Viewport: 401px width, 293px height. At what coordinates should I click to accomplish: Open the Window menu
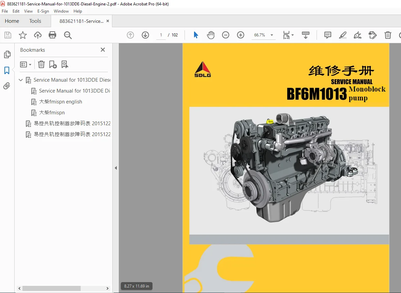click(x=61, y=11)
